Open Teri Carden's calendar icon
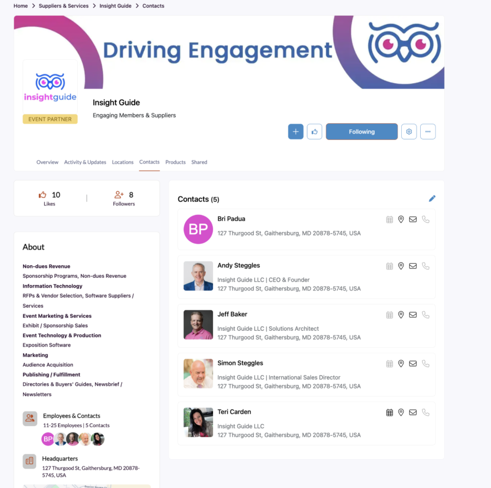 [x=389, y=413]
